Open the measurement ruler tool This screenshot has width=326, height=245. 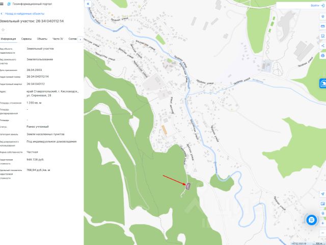322,27
